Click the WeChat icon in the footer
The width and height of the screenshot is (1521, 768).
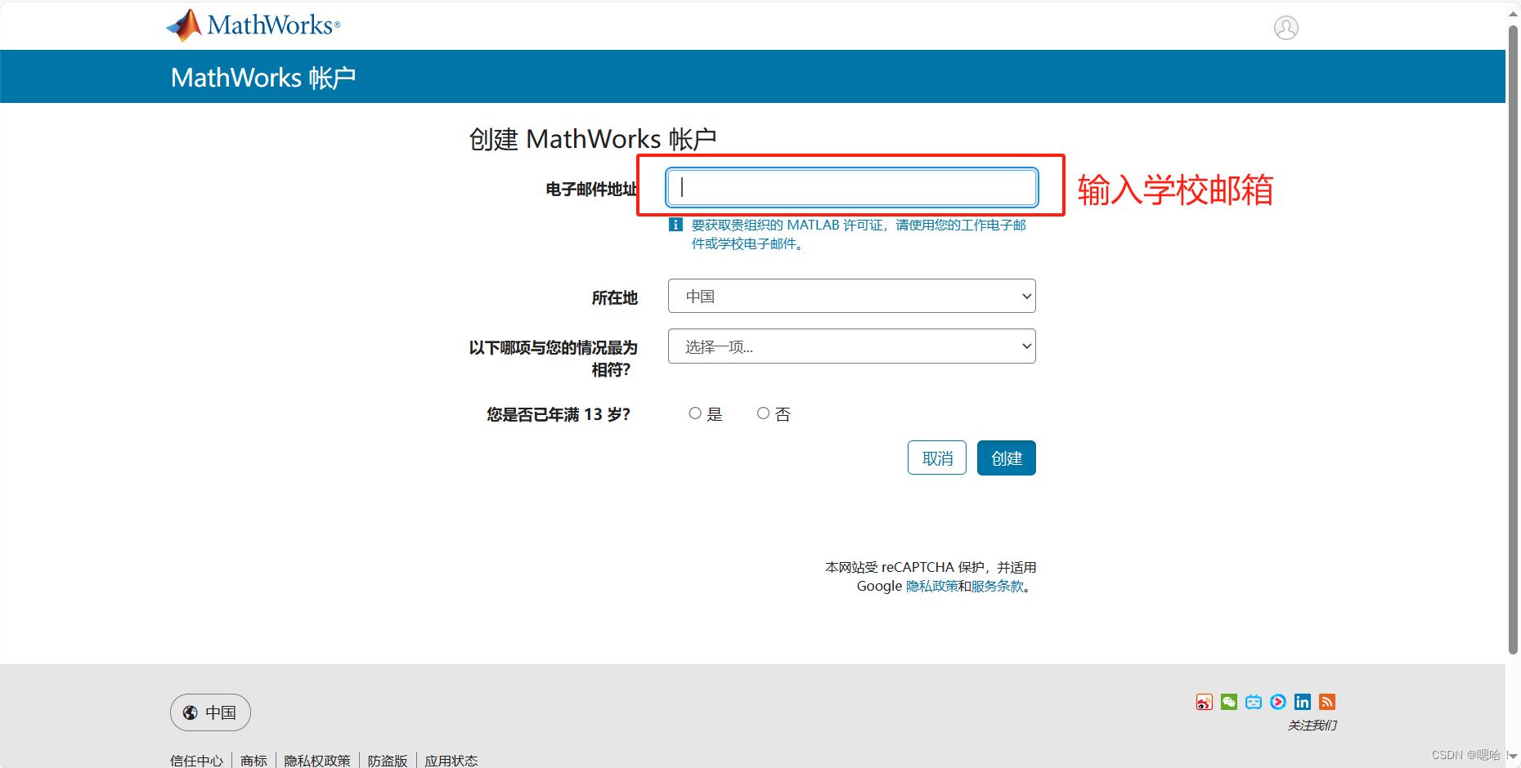tap(1228, 701)
